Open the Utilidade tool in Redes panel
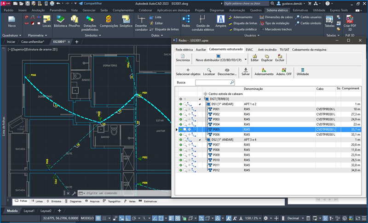This screenshot has height=223, width=368. click(x=302, y=71)
